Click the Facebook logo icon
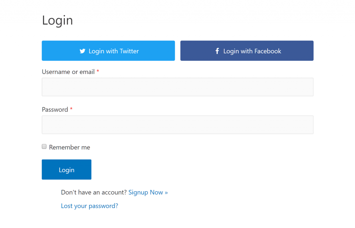 pyautogui.click(x=217, y=51)
